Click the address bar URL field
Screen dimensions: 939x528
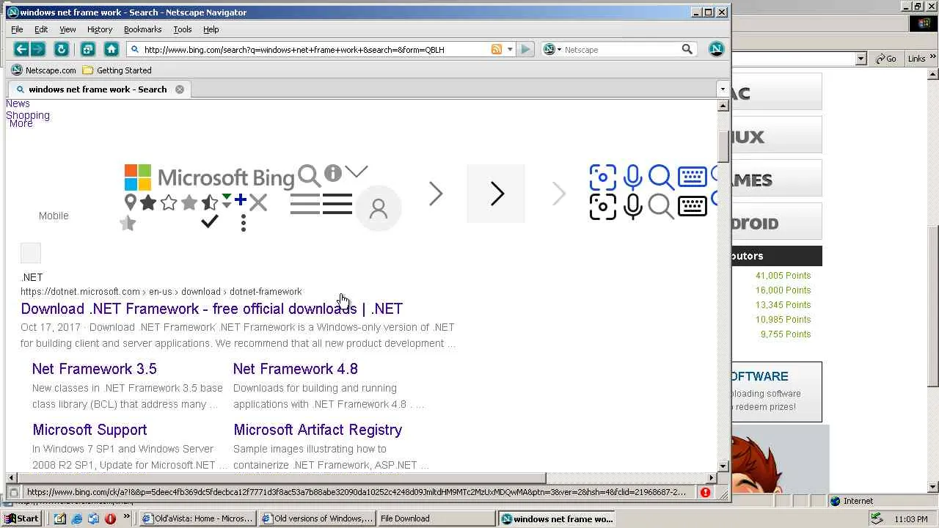315,49
